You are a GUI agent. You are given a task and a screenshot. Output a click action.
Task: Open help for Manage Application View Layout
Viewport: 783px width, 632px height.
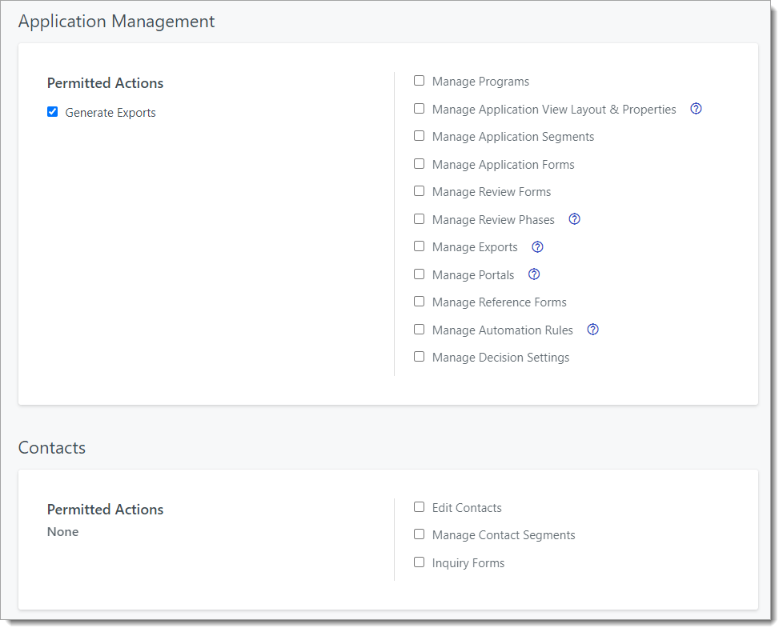tap(696, 108)
